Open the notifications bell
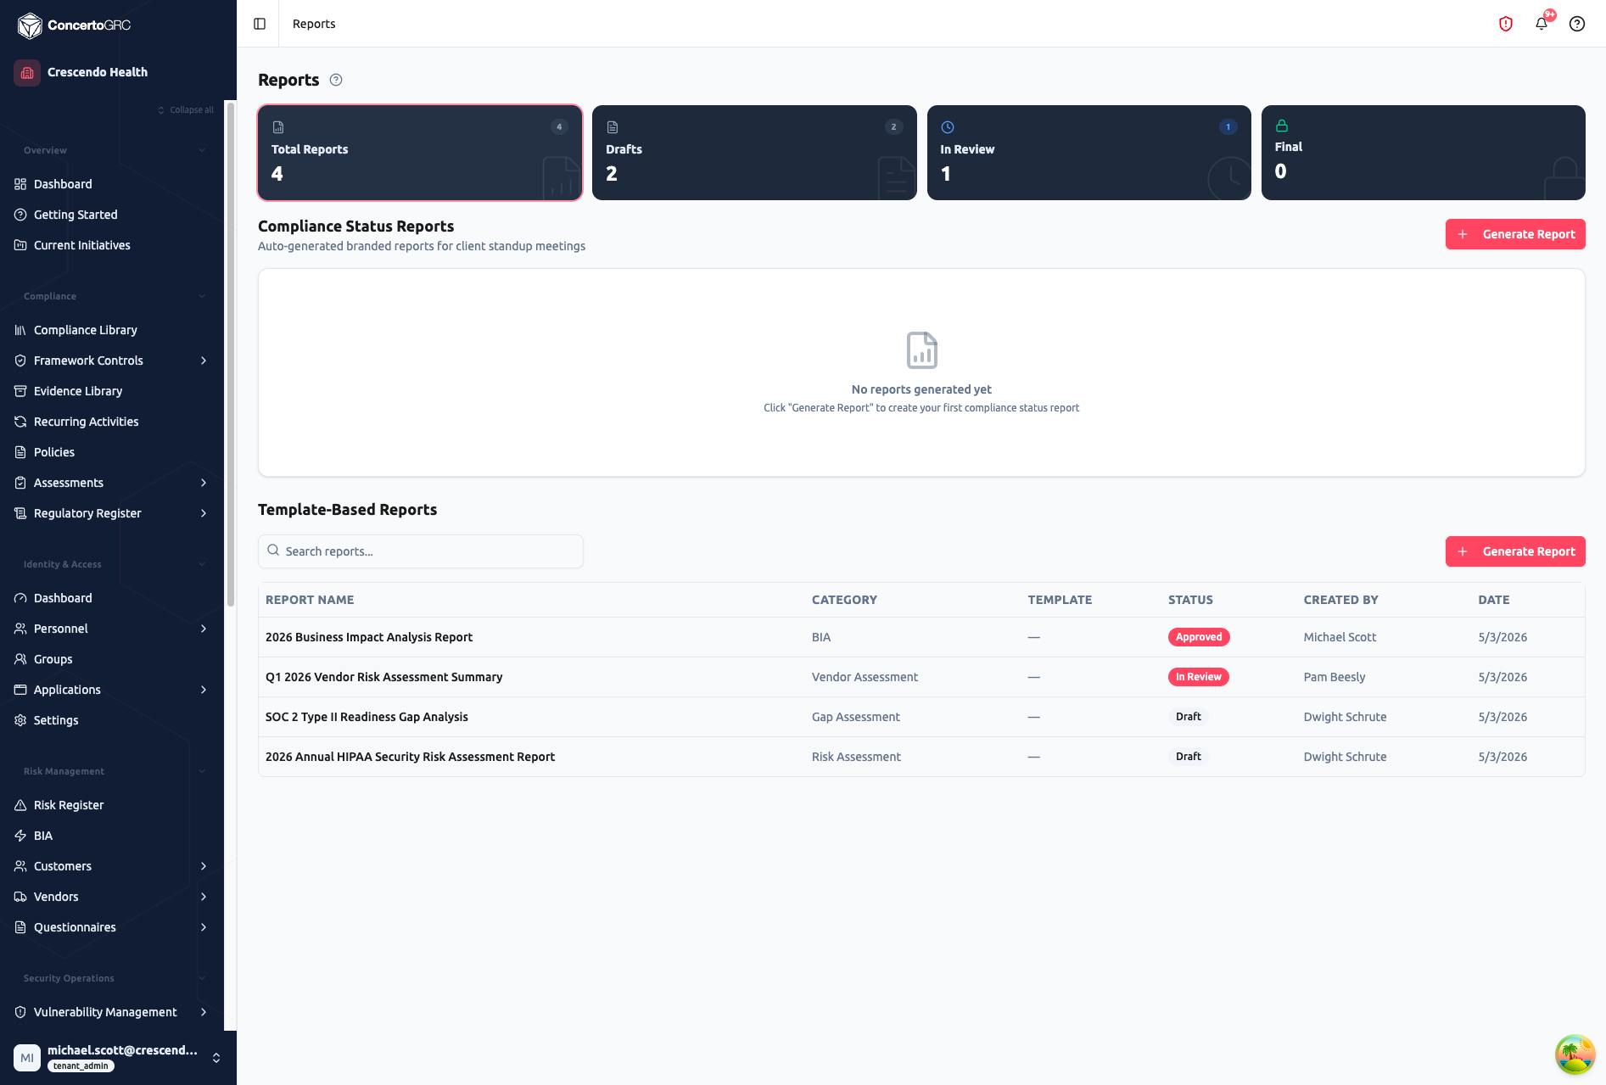Viewport: 1606px width, 1085px height. tap(1542, 24)
